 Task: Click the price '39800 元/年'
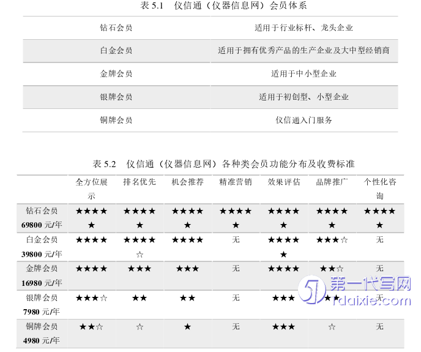pos(42,254)
